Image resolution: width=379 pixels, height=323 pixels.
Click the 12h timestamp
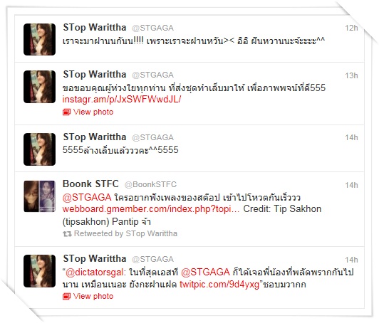pos(351,28)
